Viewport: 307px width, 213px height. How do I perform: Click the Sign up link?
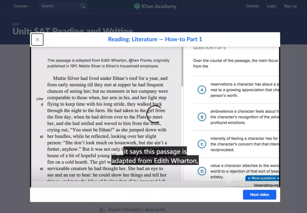point(290,6)
